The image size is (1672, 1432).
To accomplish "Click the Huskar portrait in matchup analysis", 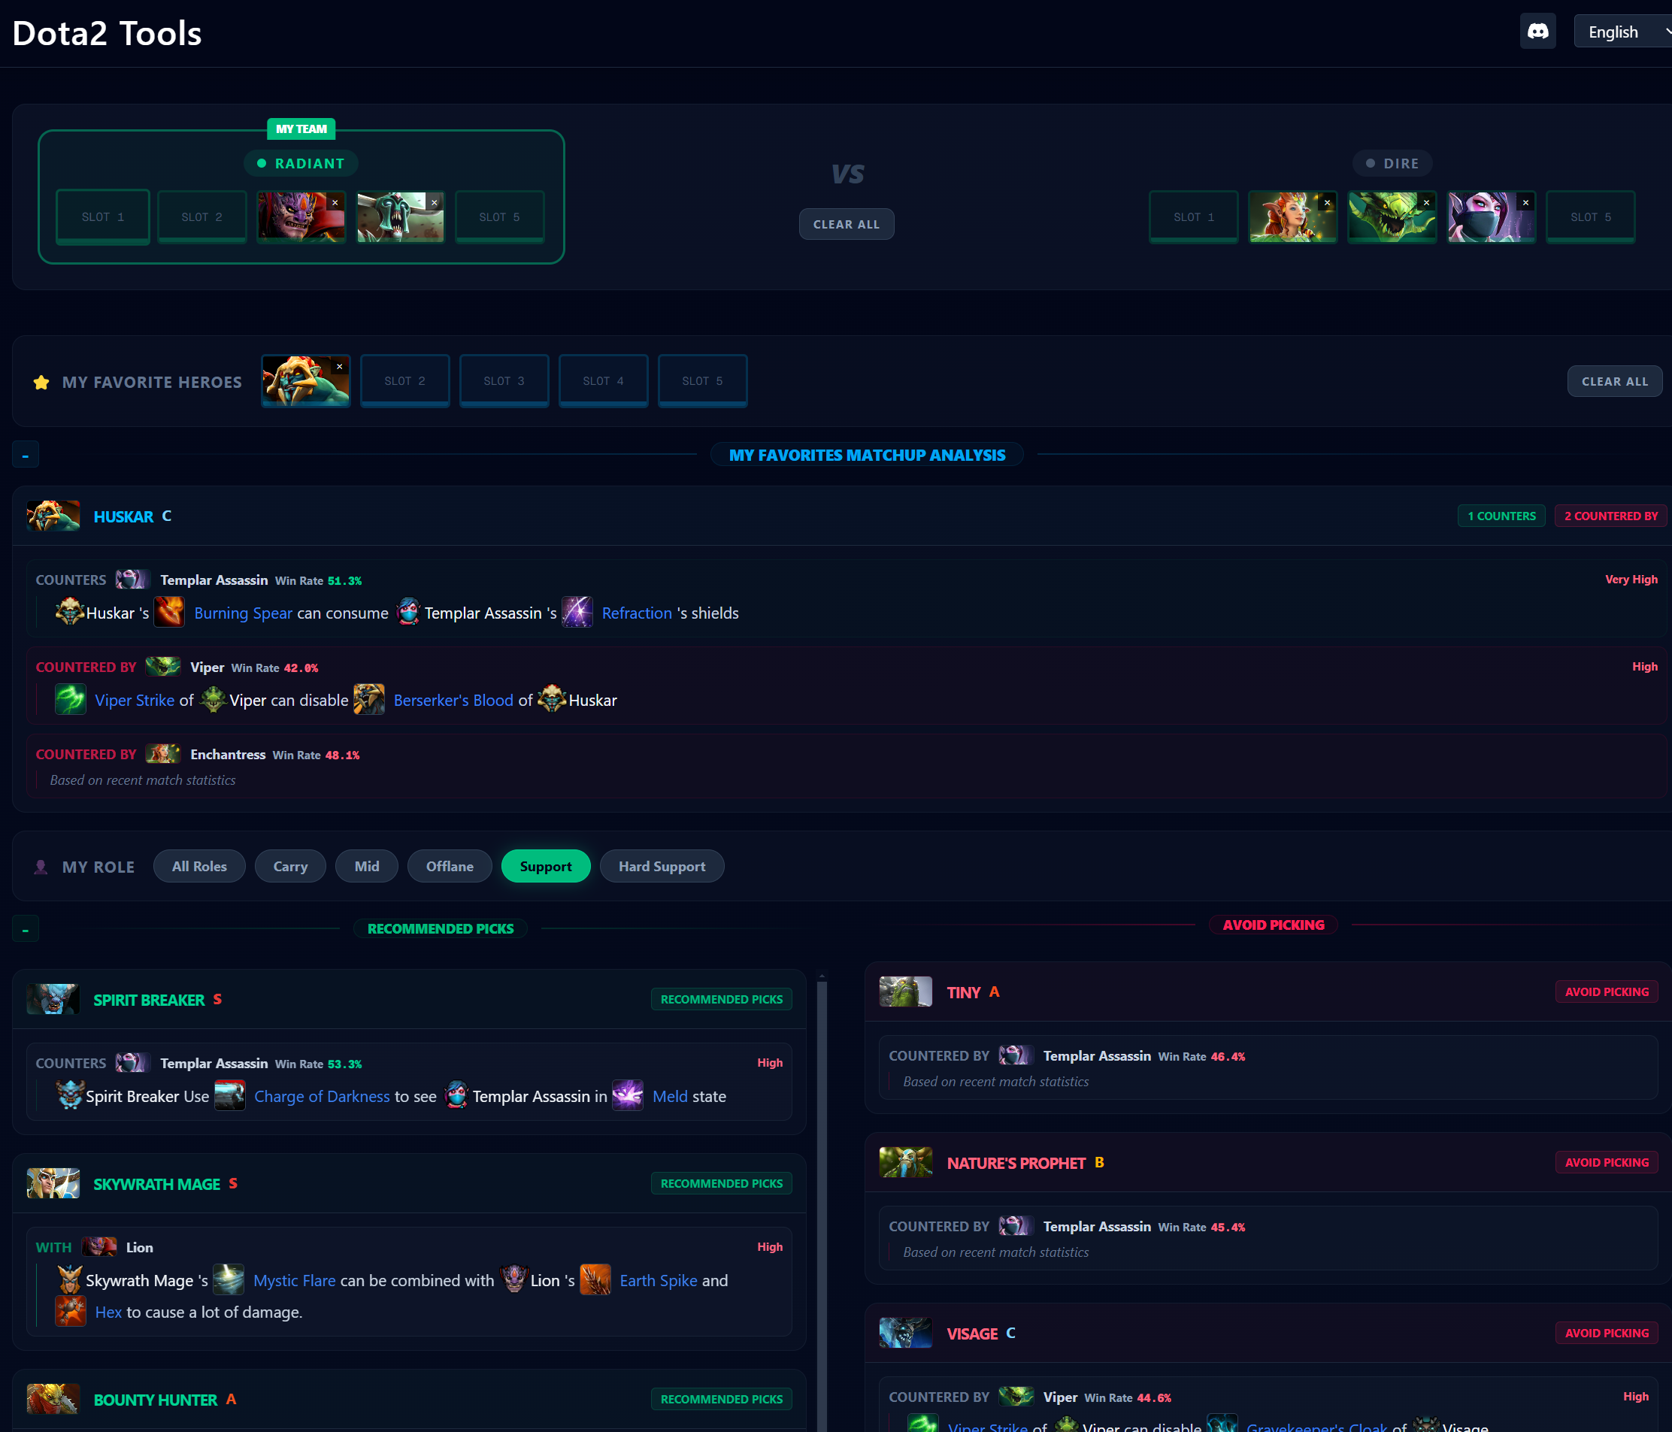I will point(52,516).
